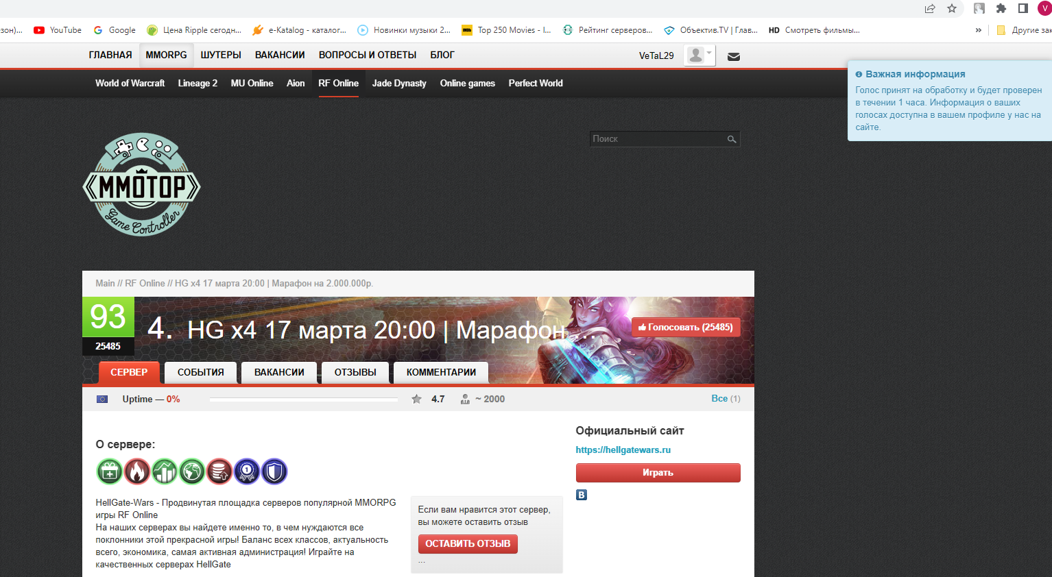
Task: Open the browser share page icon
Action: [x=930, y=8]
